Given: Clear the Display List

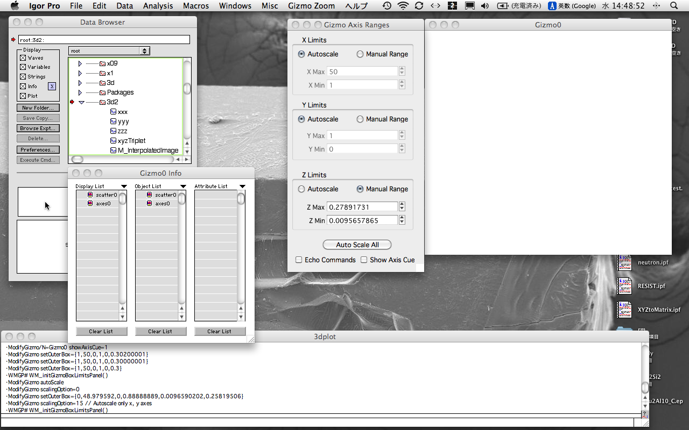Looking at the screenshot, I should [x=101, y=331].
